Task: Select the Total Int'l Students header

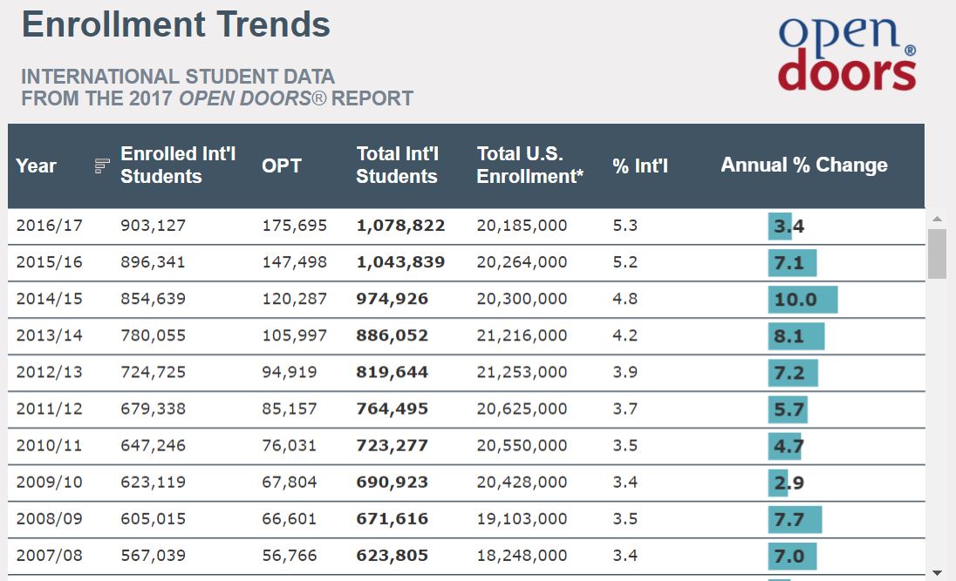Action: coord(397,166)
